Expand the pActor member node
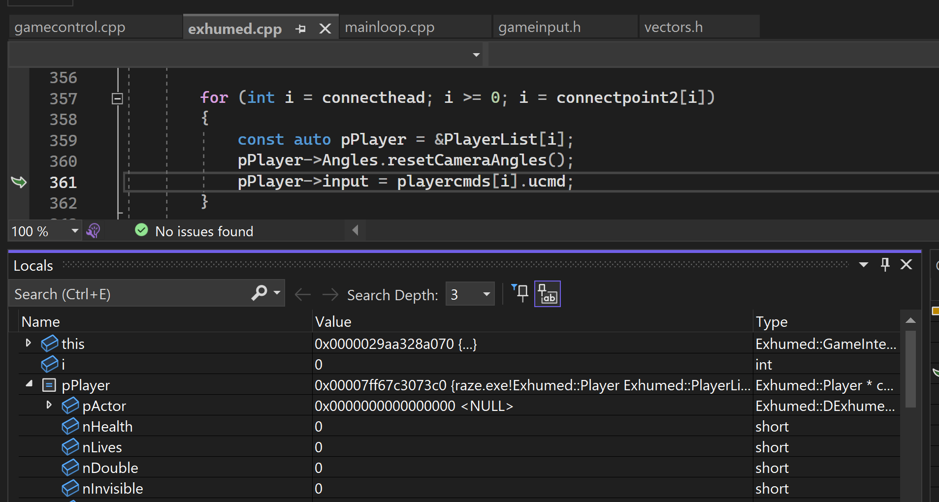 tap(49, 405)
